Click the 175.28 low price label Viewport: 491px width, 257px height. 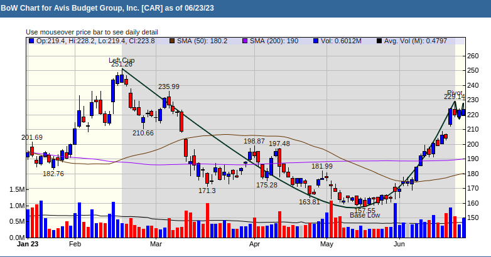coord(267,185)
